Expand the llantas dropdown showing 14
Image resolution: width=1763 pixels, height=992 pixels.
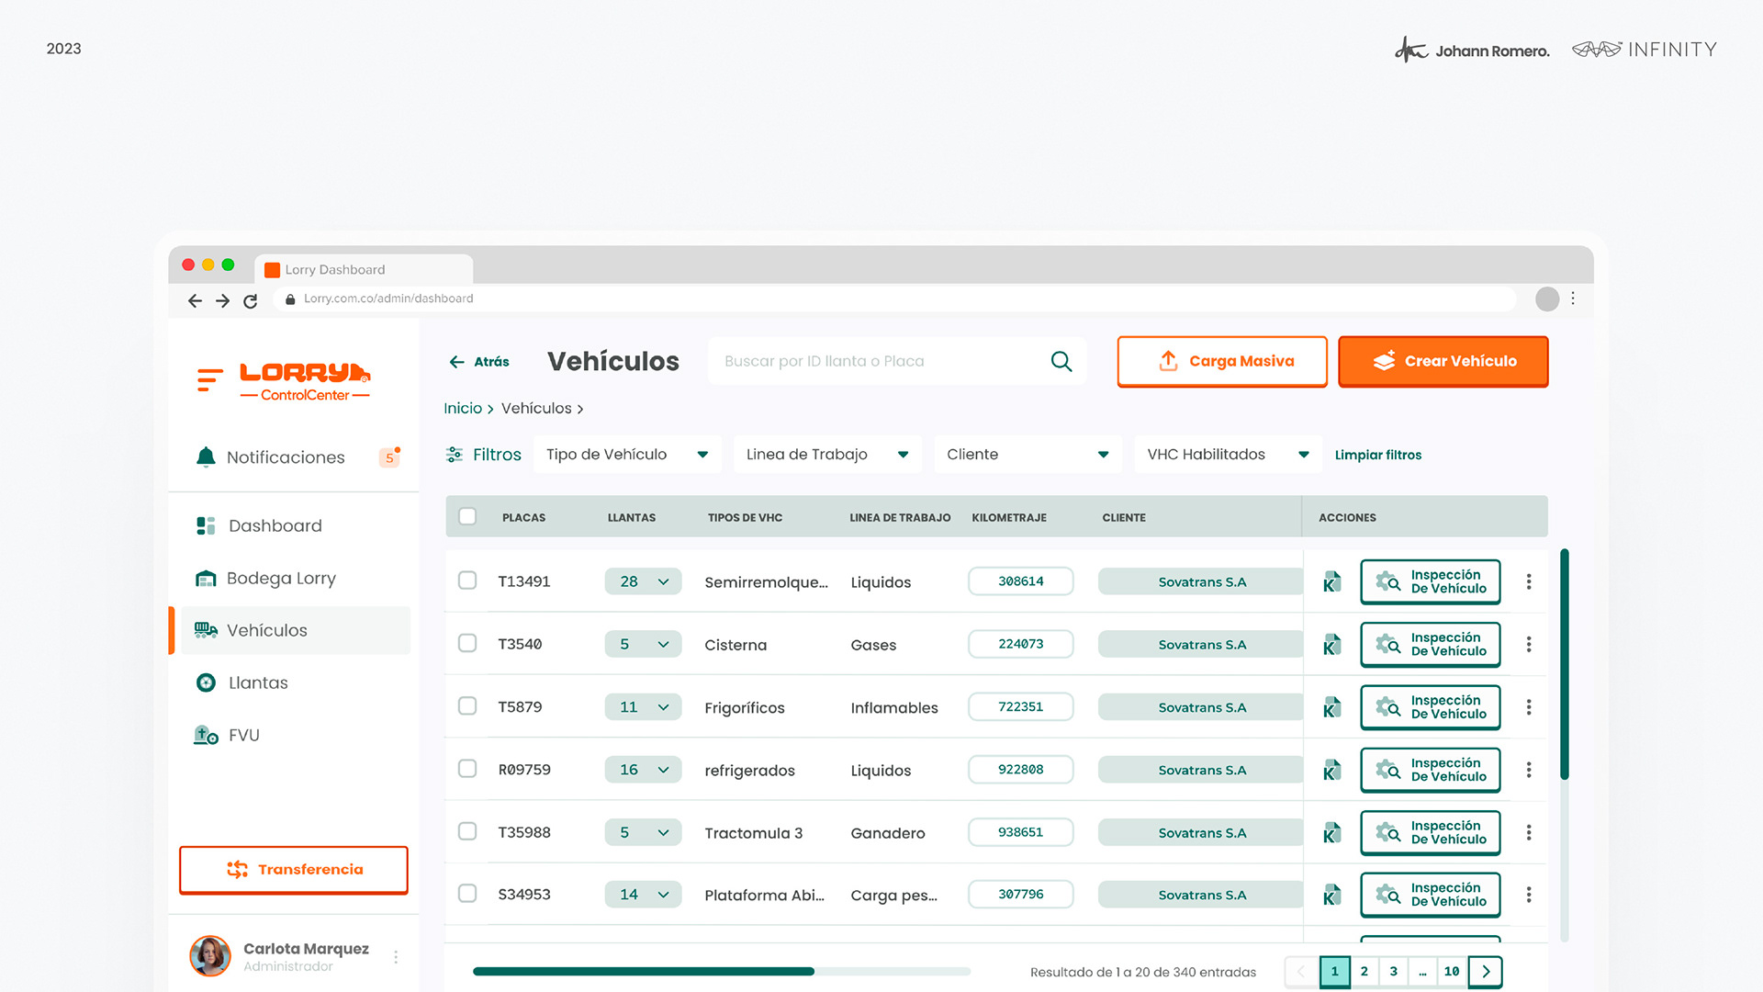[x=643, y=895]
